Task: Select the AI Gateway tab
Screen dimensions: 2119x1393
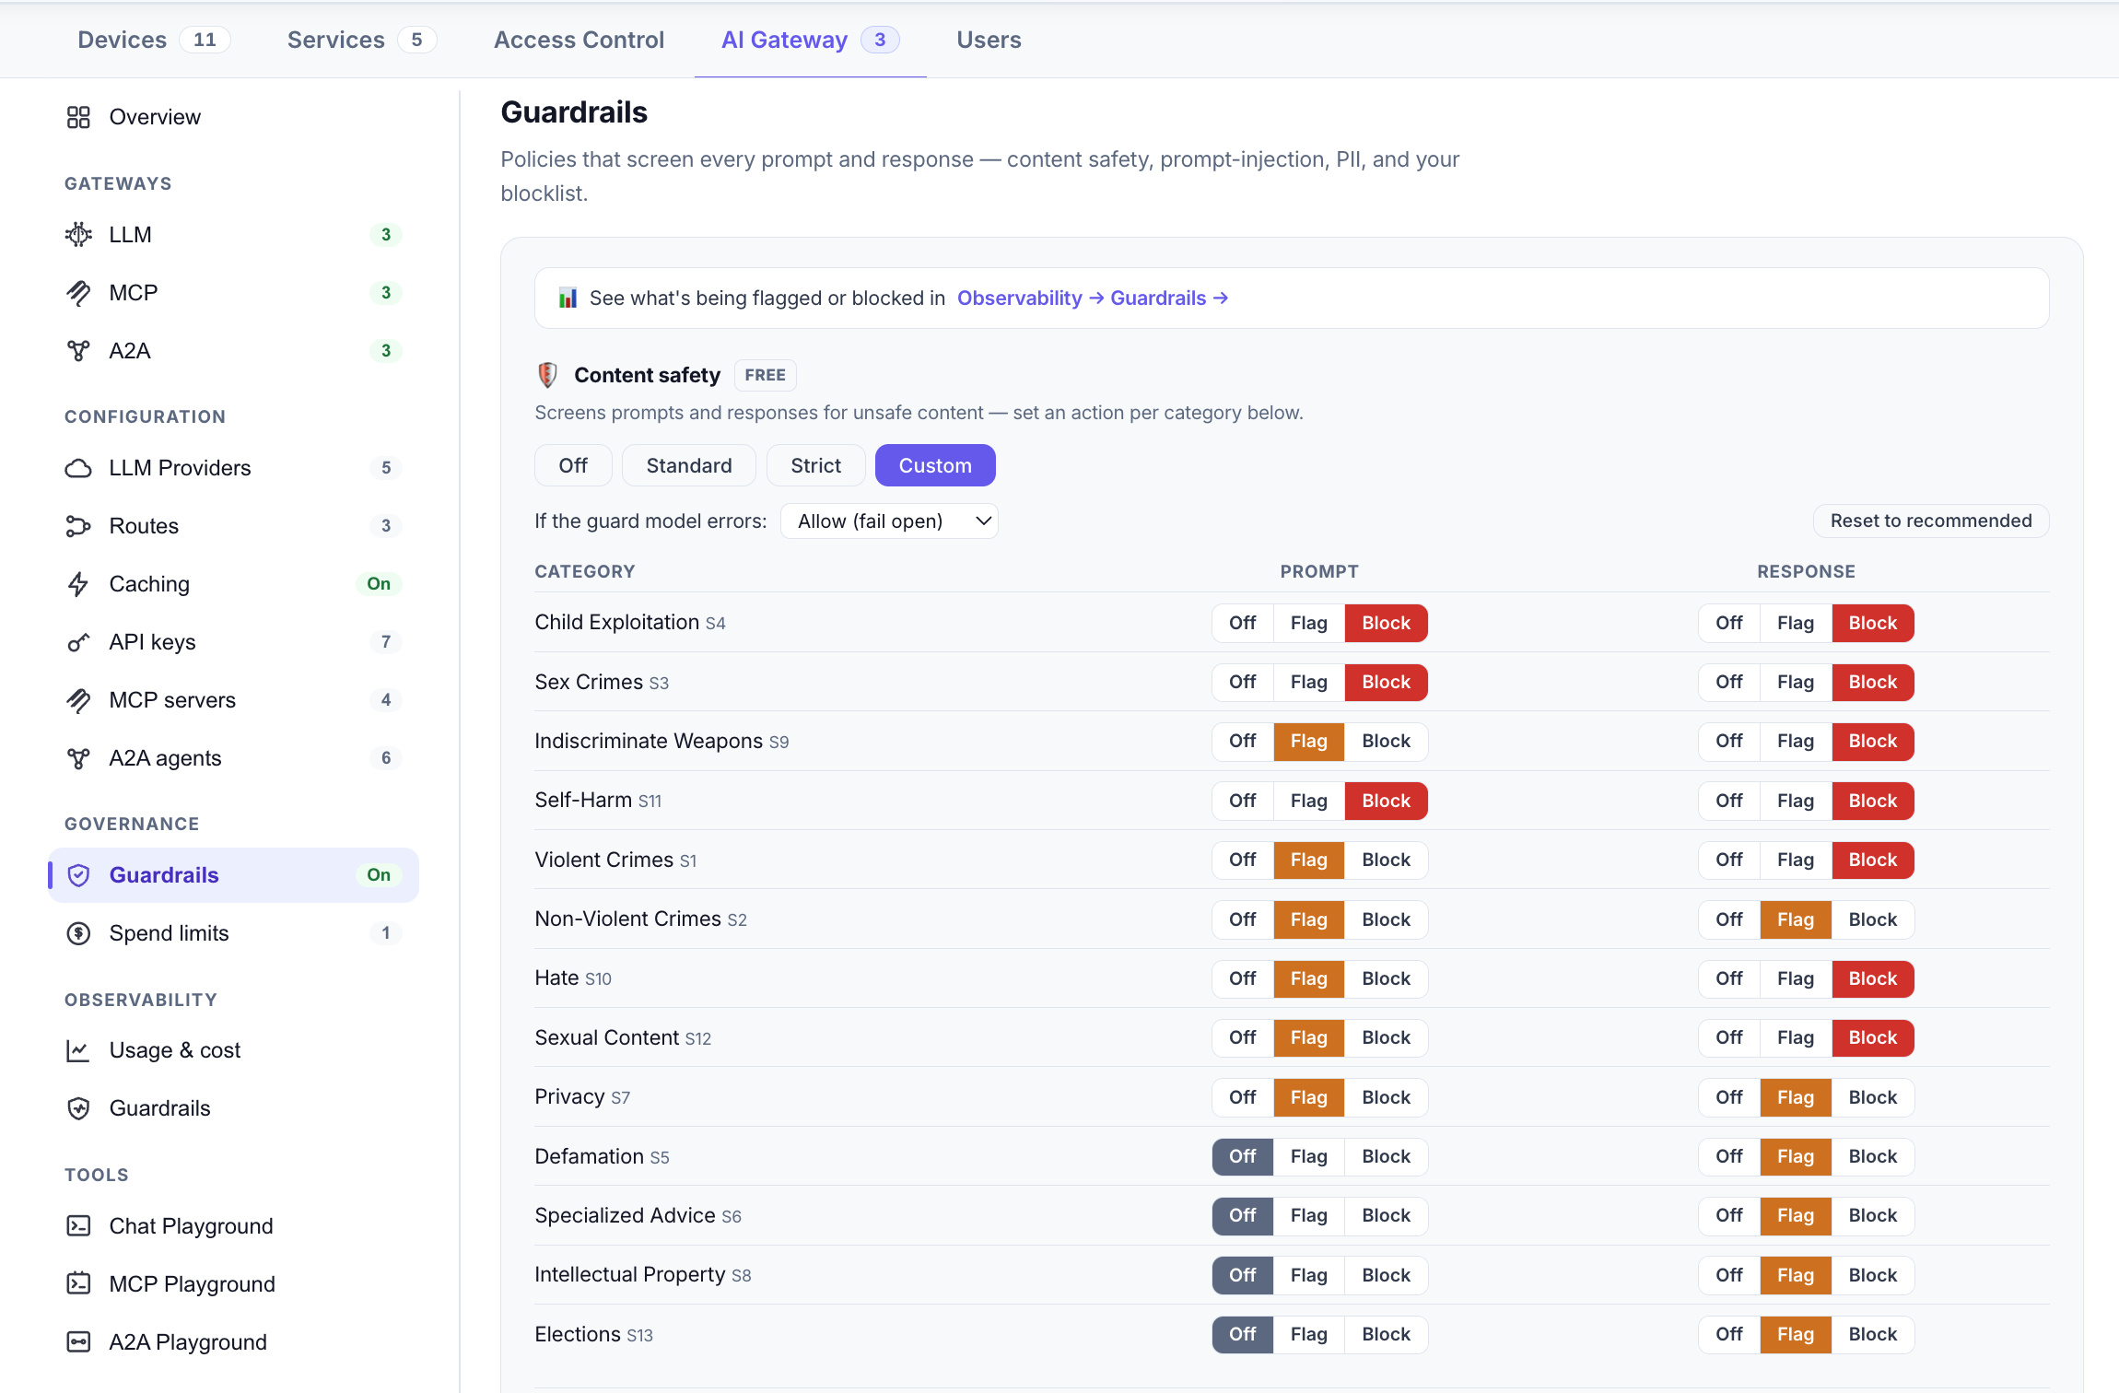Action: (x=810, y=40)
